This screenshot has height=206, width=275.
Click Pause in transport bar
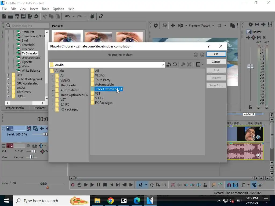click(99, 185)
